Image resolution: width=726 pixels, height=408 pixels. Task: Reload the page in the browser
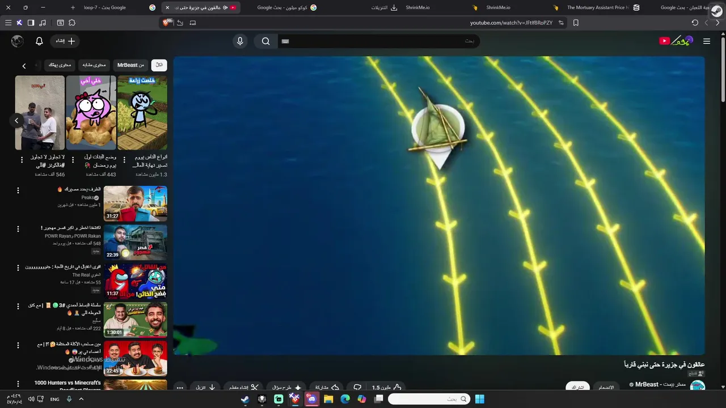(x=695, y=23)
